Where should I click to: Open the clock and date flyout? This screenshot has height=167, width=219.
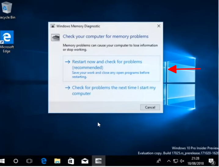coord(195,161)
